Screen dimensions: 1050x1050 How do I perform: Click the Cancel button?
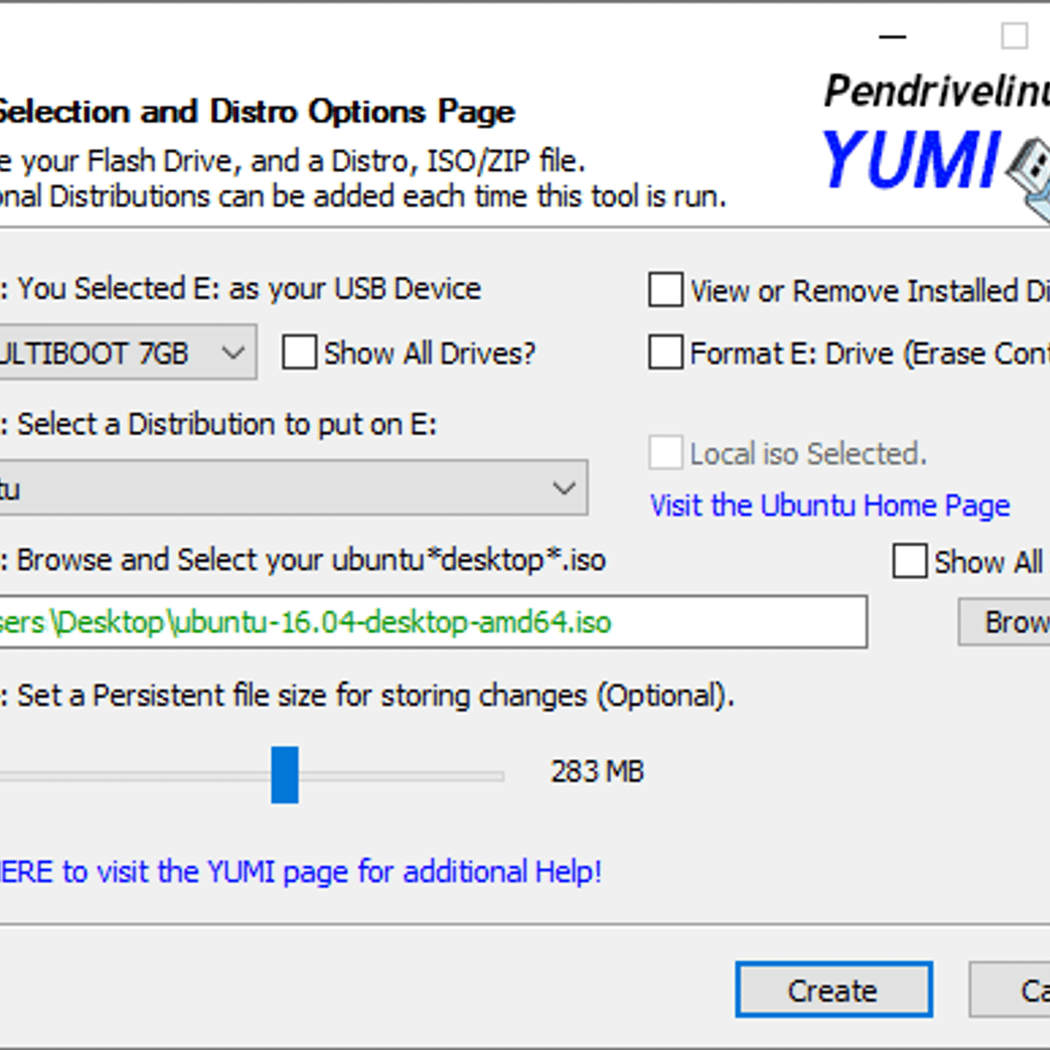click(1010, 990)
